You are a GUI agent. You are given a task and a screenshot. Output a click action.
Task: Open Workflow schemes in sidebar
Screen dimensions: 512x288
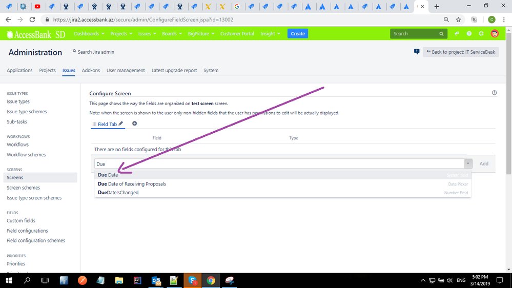pos(26,154)
